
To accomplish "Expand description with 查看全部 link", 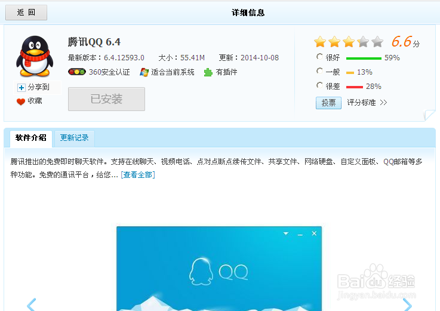I will point(138,175).
